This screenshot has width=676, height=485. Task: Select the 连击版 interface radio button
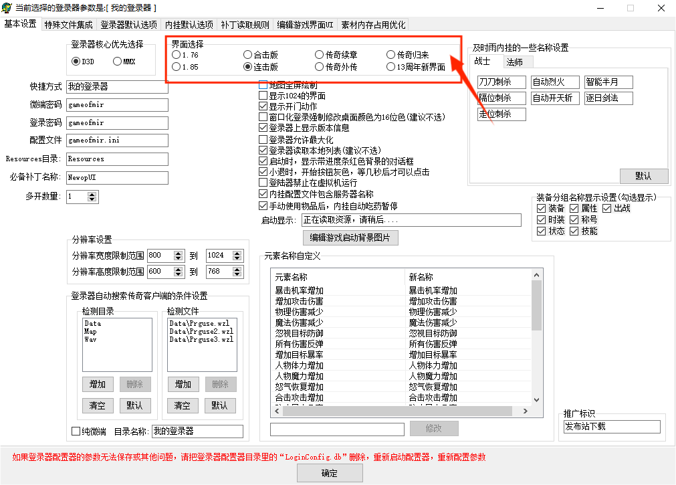[248, 67]
